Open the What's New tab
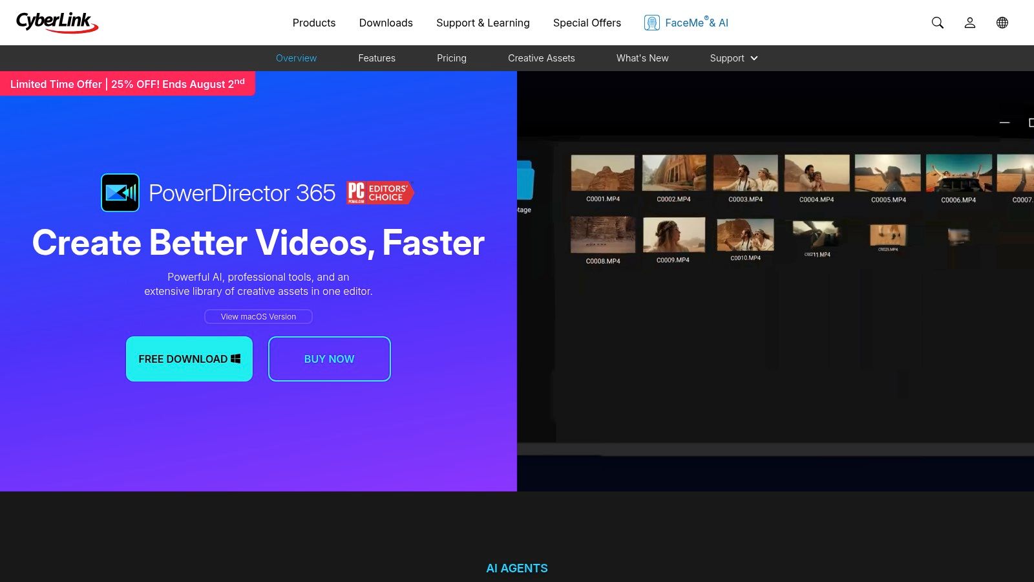Image resolution: width=1034 pixels, height=582 pixels. [642, 58]
